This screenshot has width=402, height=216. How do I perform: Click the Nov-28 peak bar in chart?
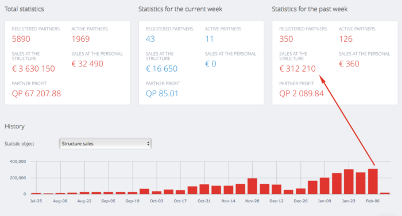point(252,186)
